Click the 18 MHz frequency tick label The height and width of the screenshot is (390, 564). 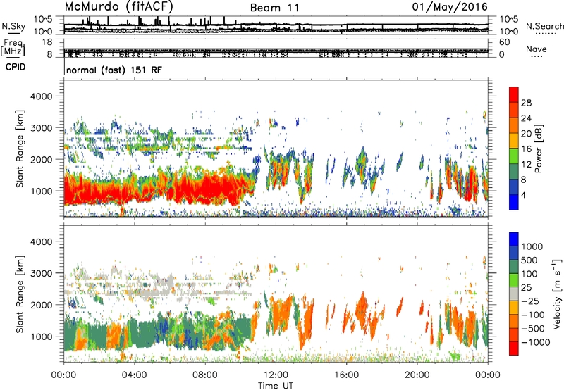tap(47, 42)
